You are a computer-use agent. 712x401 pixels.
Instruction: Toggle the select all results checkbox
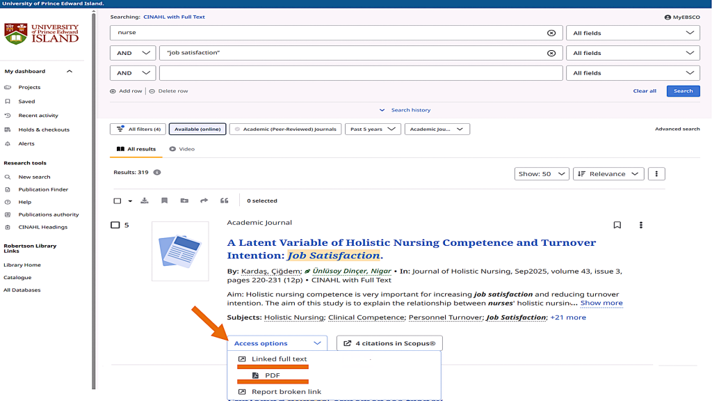click(118, 200)
